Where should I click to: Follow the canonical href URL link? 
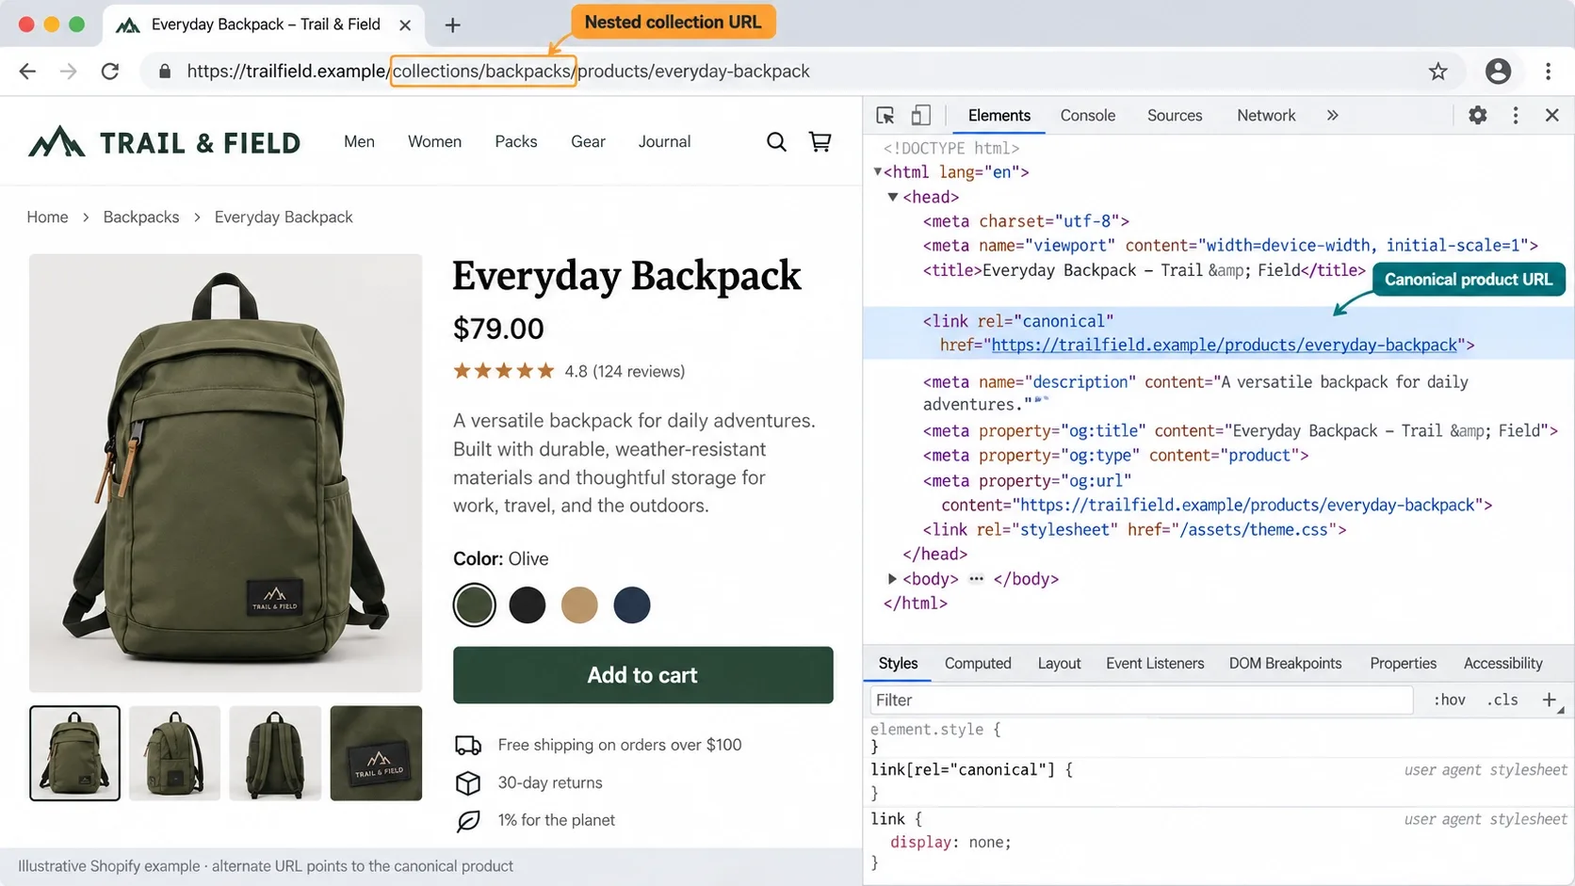[x=1225, y=346]
